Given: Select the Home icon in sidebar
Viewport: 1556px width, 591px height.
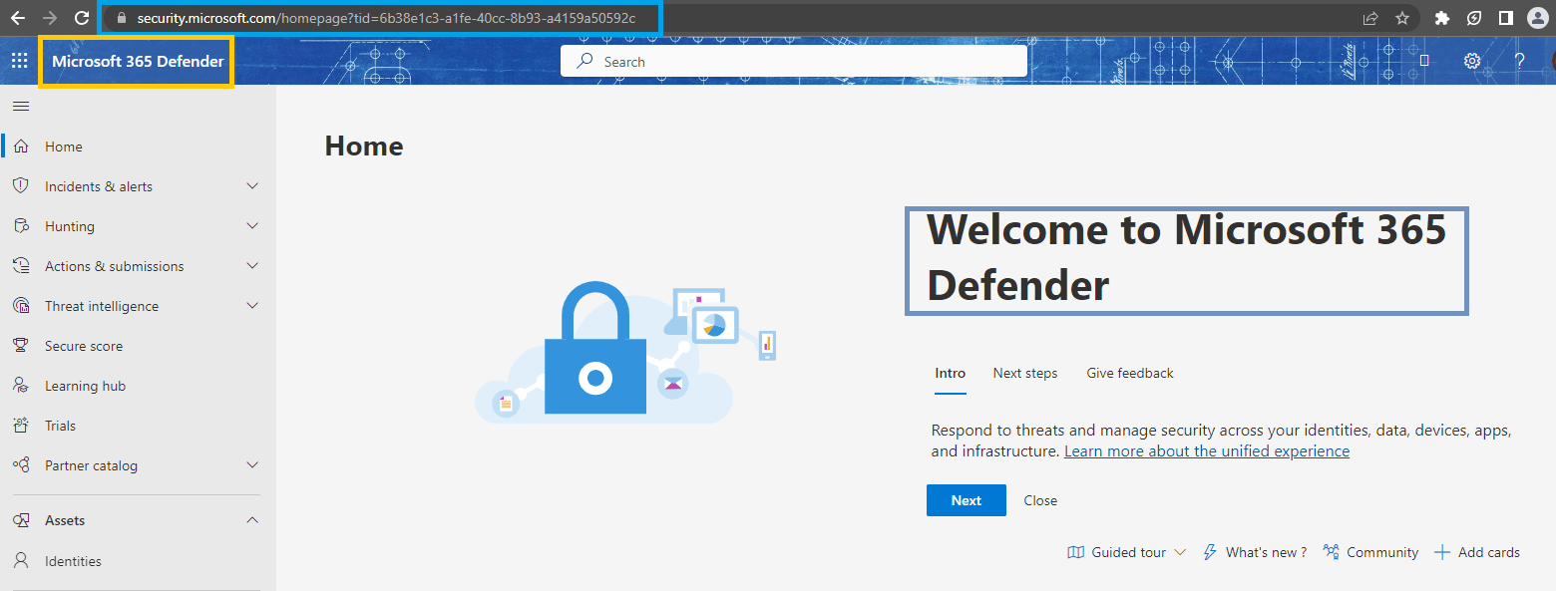Looking at the screenshot, I should click(21, 146).
